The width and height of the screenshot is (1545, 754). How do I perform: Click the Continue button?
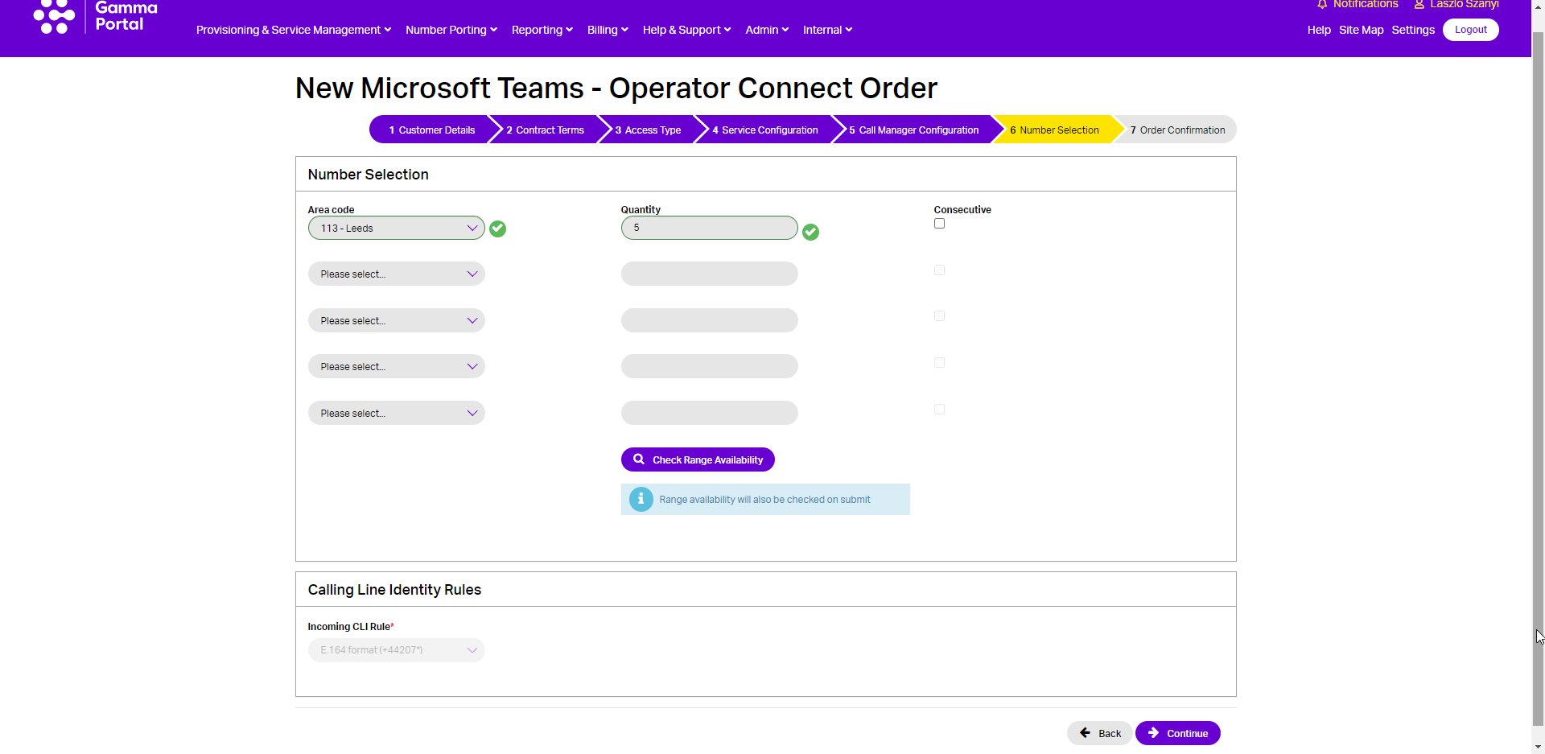[x=1178, y=733]
